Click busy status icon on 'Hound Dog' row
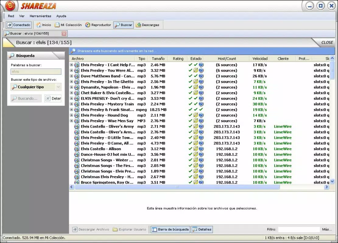The width and height of the screenshot is (338, 243). click(x=195, y=115)
